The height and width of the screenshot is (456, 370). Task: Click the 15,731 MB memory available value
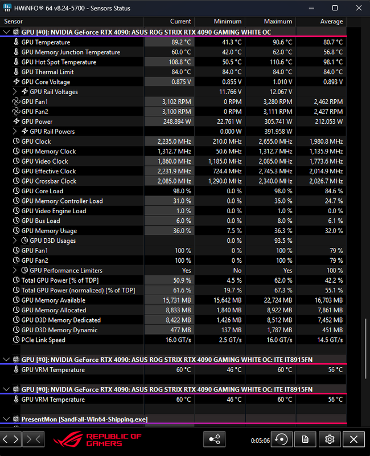pyautogui.click(x=177, y=300)
